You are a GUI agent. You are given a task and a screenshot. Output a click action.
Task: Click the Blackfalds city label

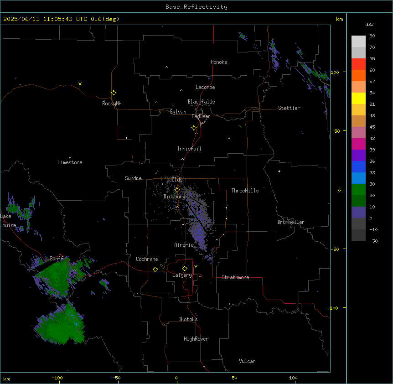point(201,102)
